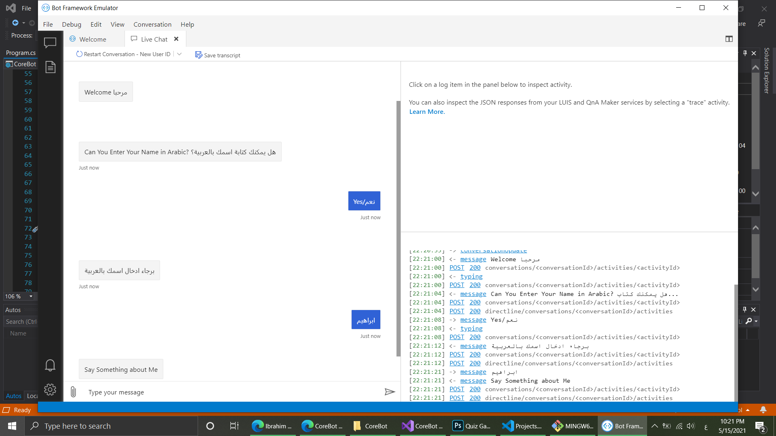Viewport: 776px width, 436px height.
Task: Close the Live Chat tab
Action: (176, 39)
